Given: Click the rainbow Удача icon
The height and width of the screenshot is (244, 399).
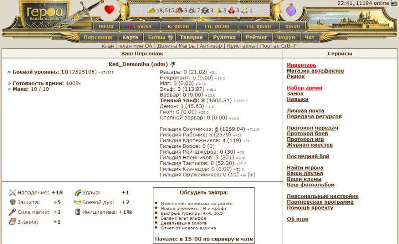Looking at the screenshot, I should tap(78, 193).
